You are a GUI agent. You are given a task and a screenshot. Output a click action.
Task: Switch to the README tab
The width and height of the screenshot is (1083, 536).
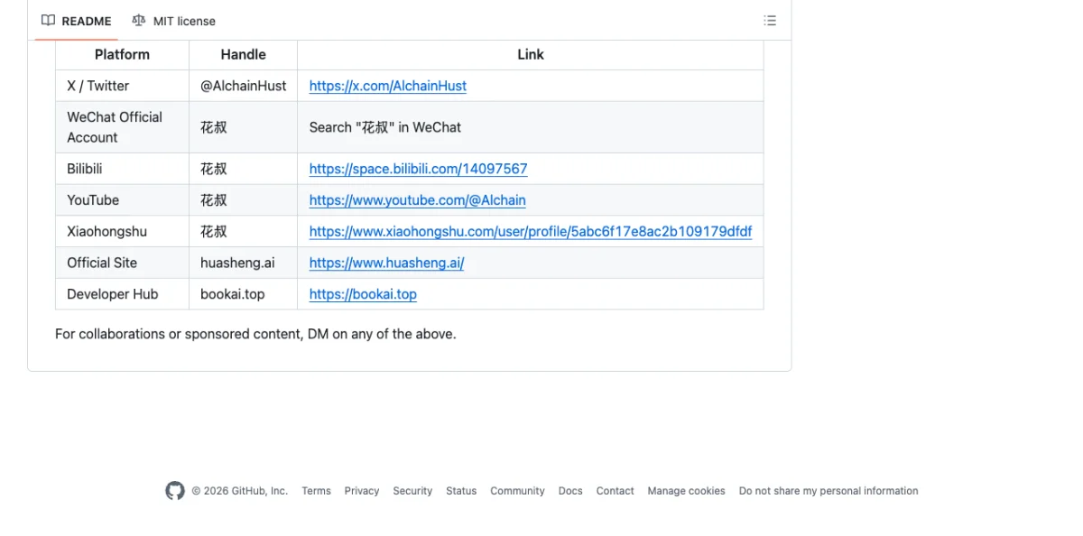pos(77,21)
